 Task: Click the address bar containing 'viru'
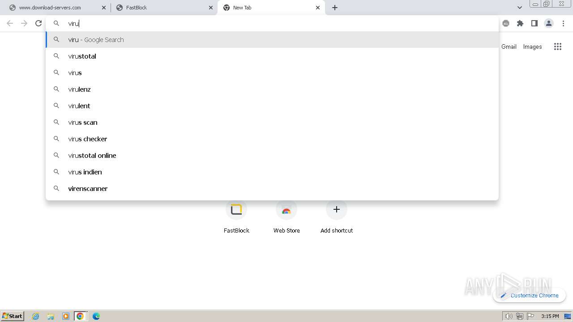pos(272,23)
